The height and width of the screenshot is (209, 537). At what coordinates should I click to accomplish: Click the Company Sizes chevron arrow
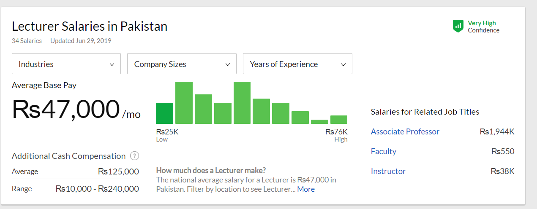pyautogui.click(x=228, y=64)
